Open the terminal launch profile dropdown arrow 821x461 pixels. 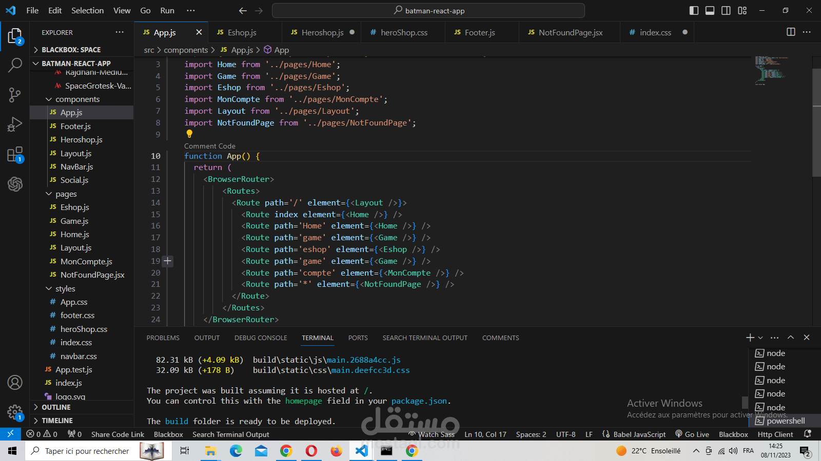[760, 338]
